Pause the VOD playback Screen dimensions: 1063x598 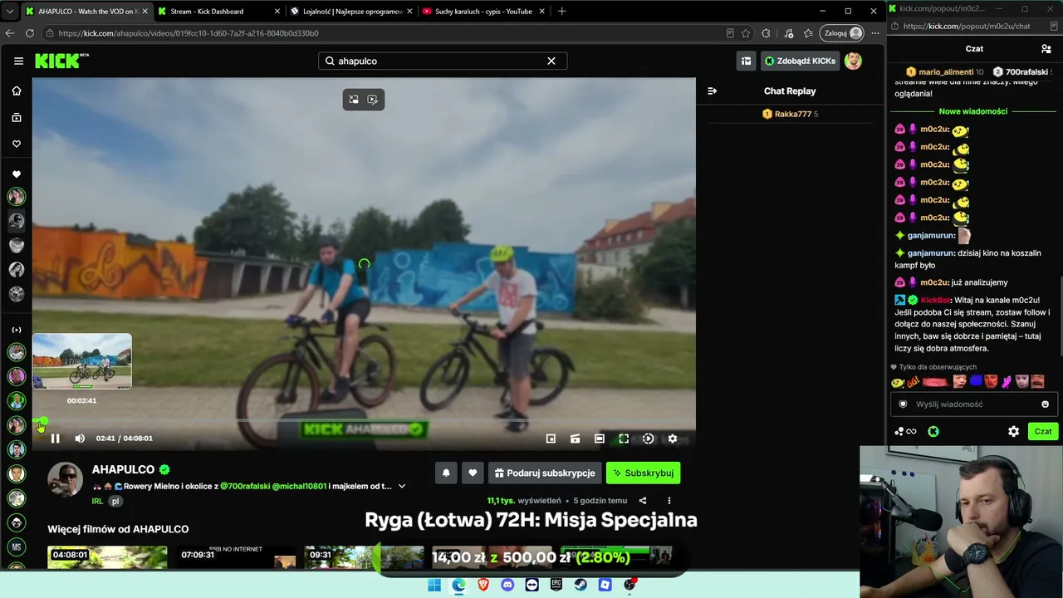point(55,439)
